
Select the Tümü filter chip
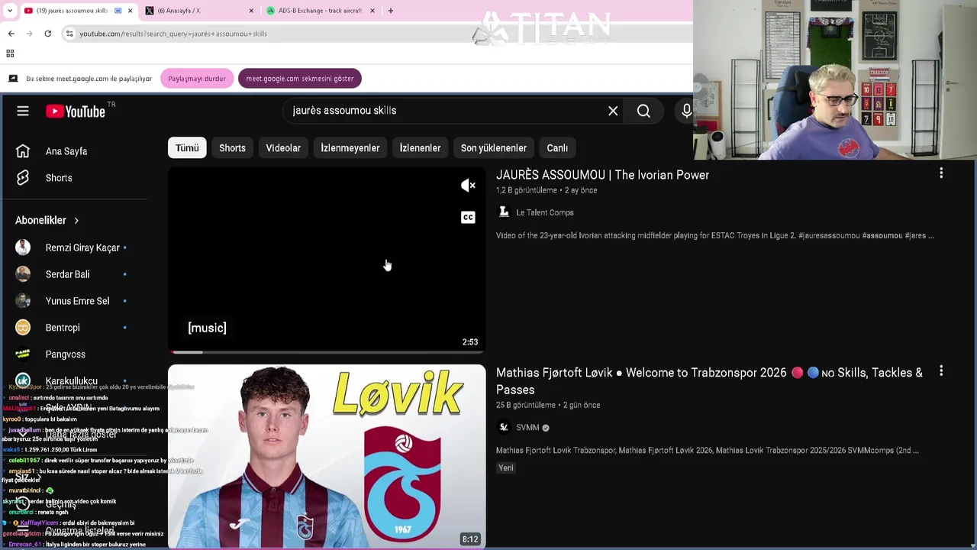click(187, 148)
